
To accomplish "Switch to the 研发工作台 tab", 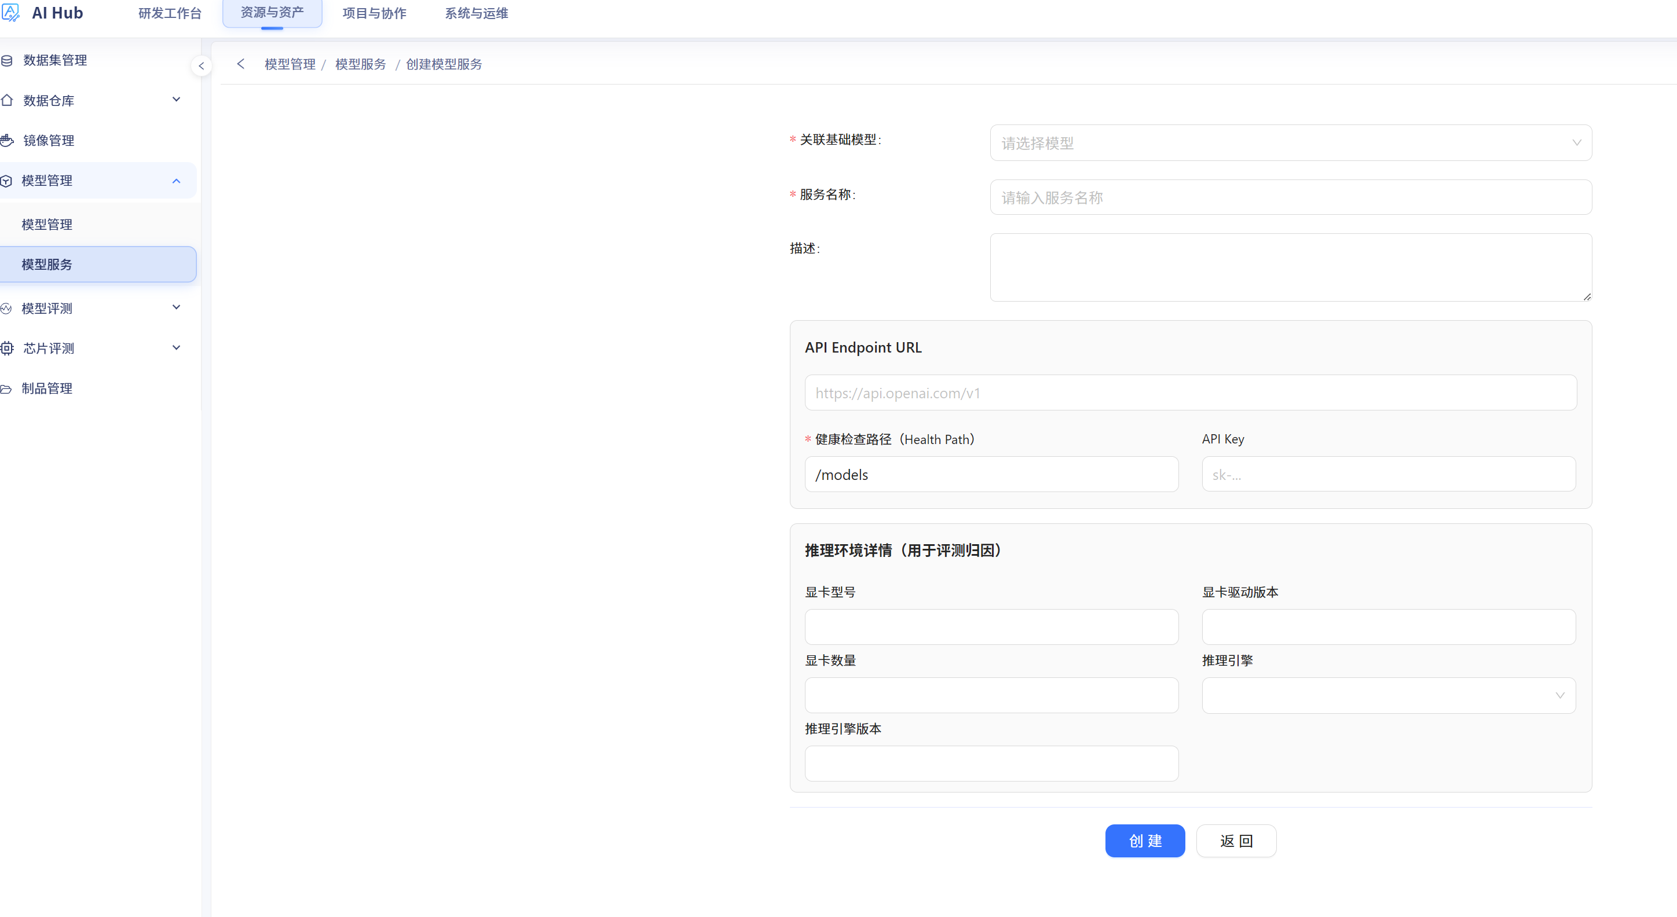I will click(x=170, y=13).
